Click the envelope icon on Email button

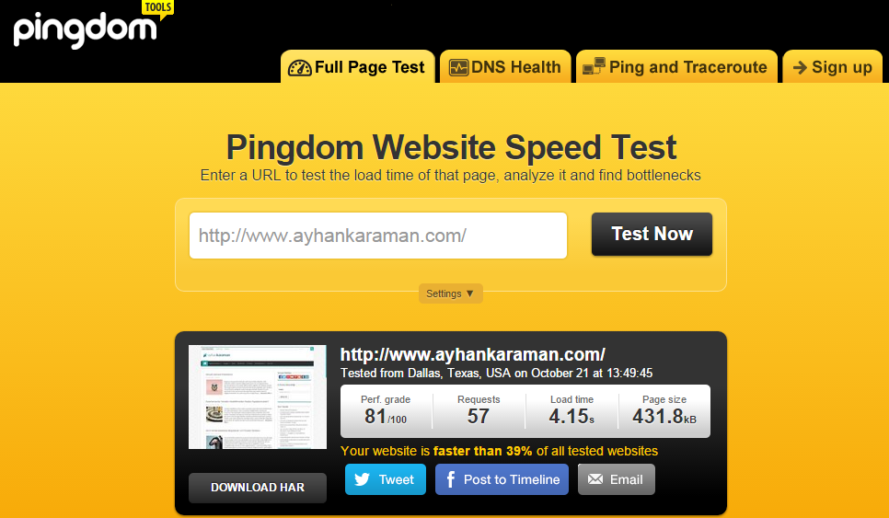(595, 479)
